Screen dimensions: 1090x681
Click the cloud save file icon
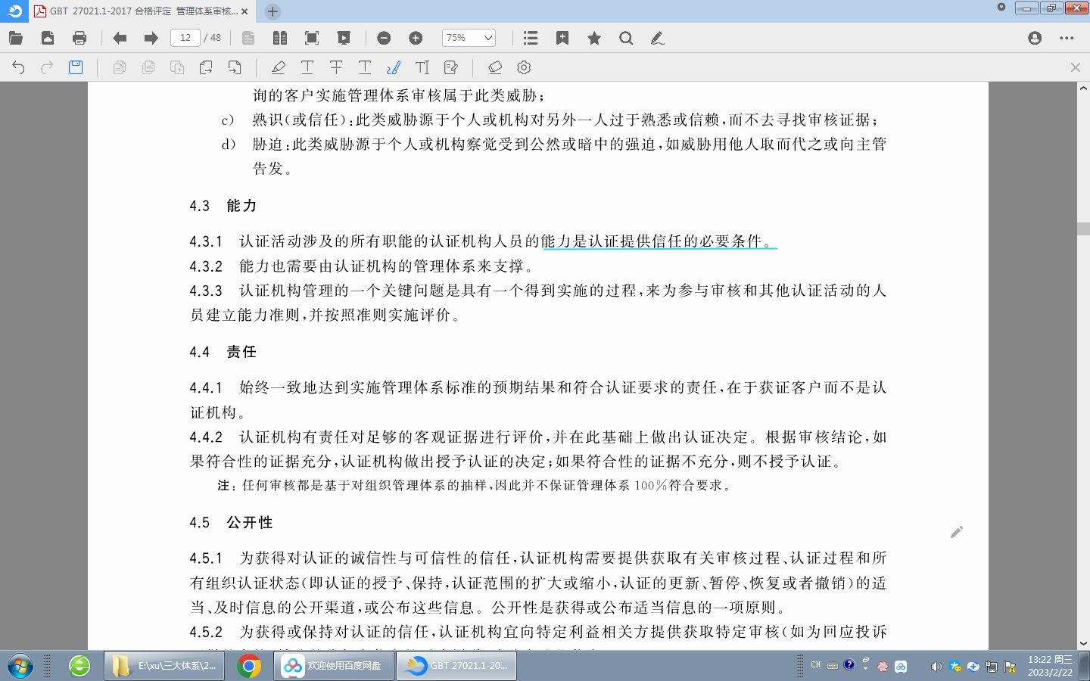click(x=48, y=38)
